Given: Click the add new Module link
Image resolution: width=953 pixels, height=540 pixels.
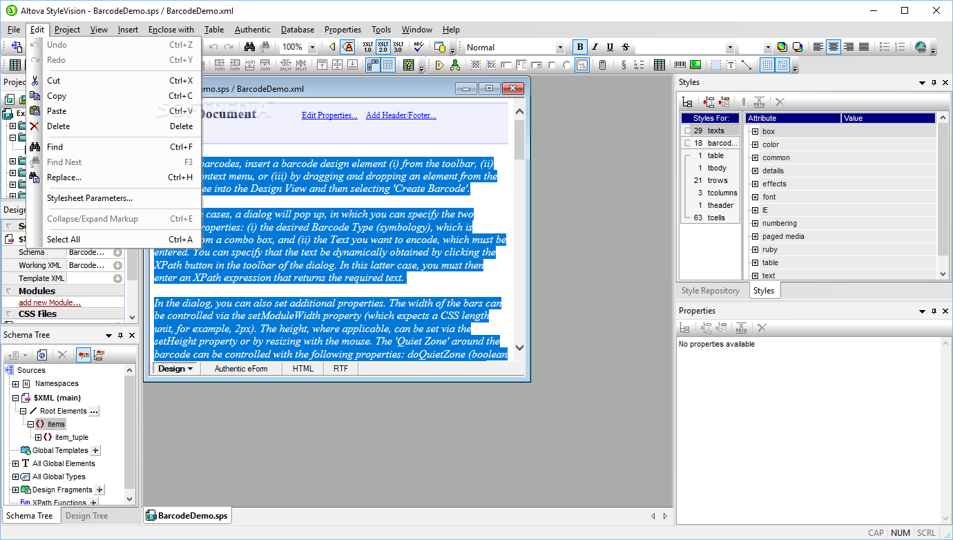Looking at the screenshot, I should (50, 302).
